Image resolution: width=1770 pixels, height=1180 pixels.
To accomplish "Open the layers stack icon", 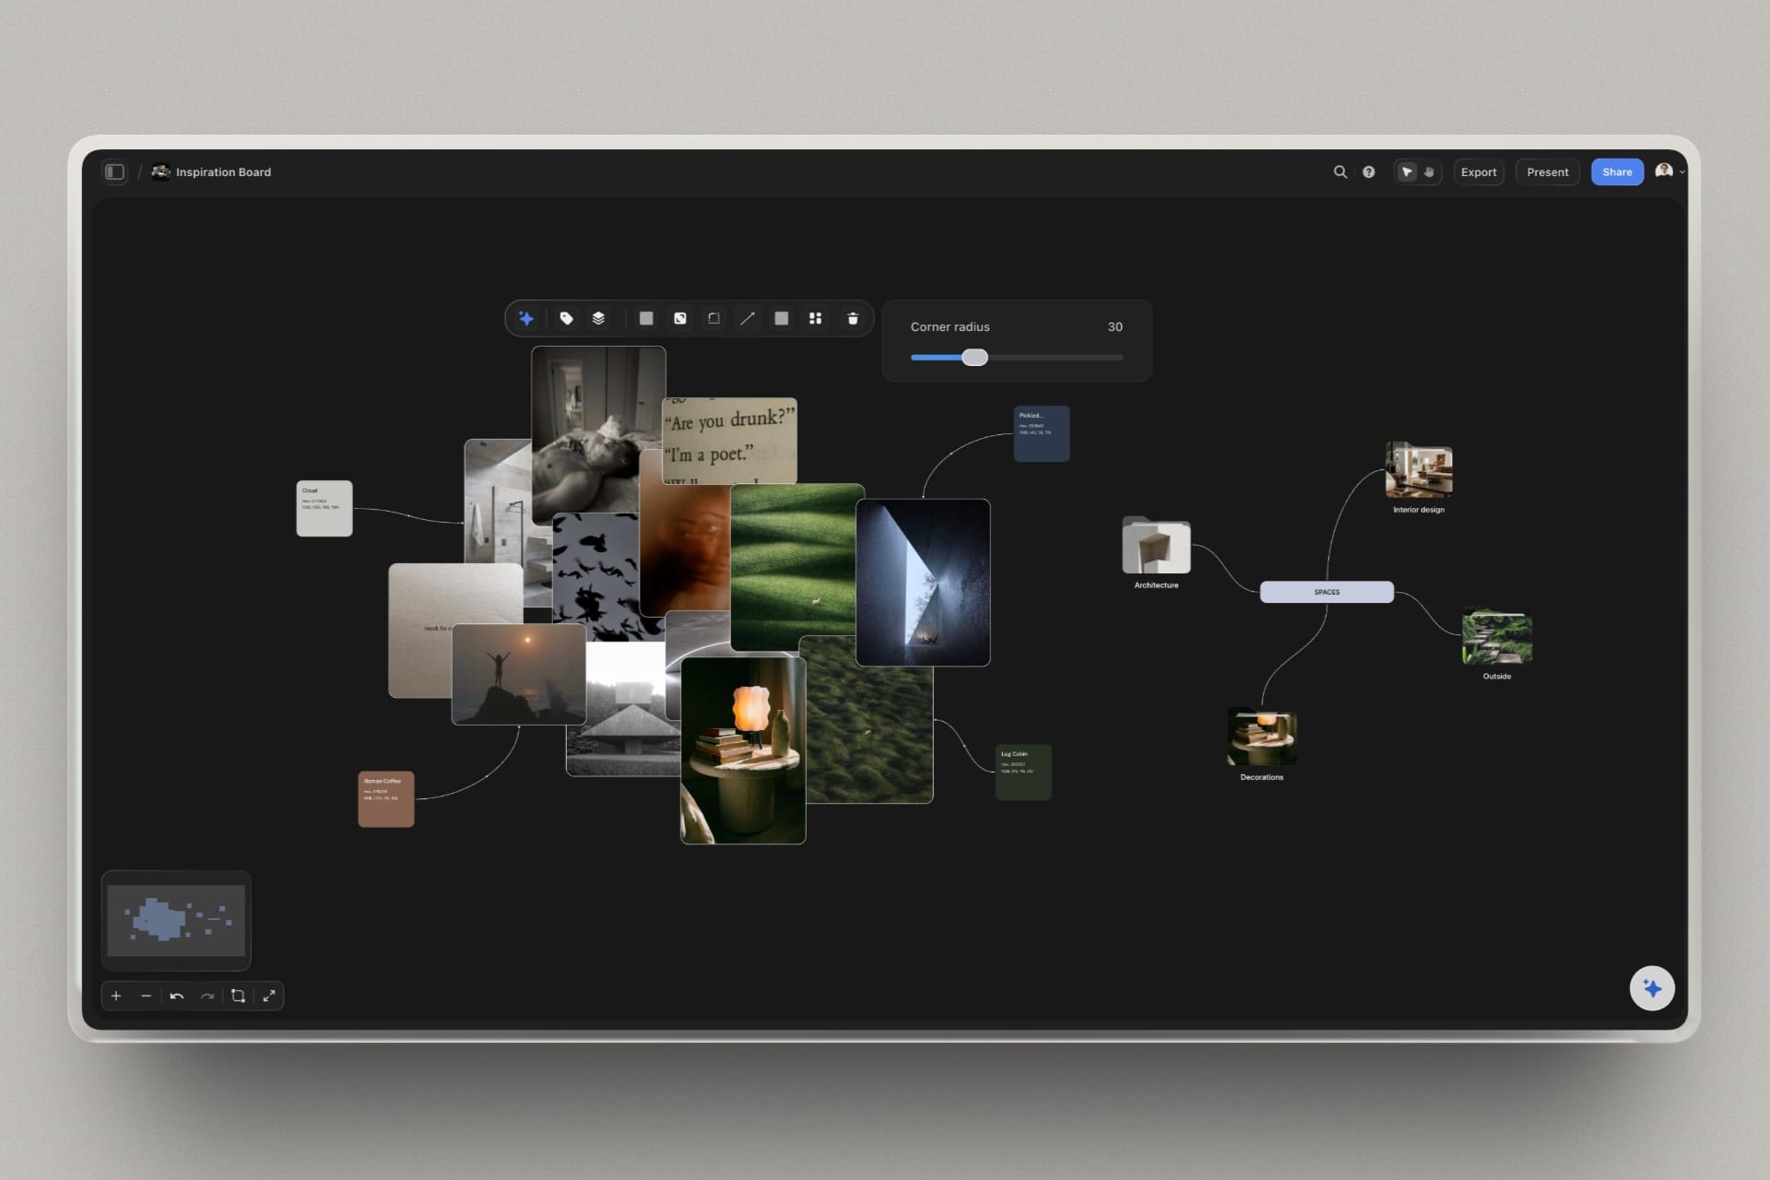I will pos(598,318).
